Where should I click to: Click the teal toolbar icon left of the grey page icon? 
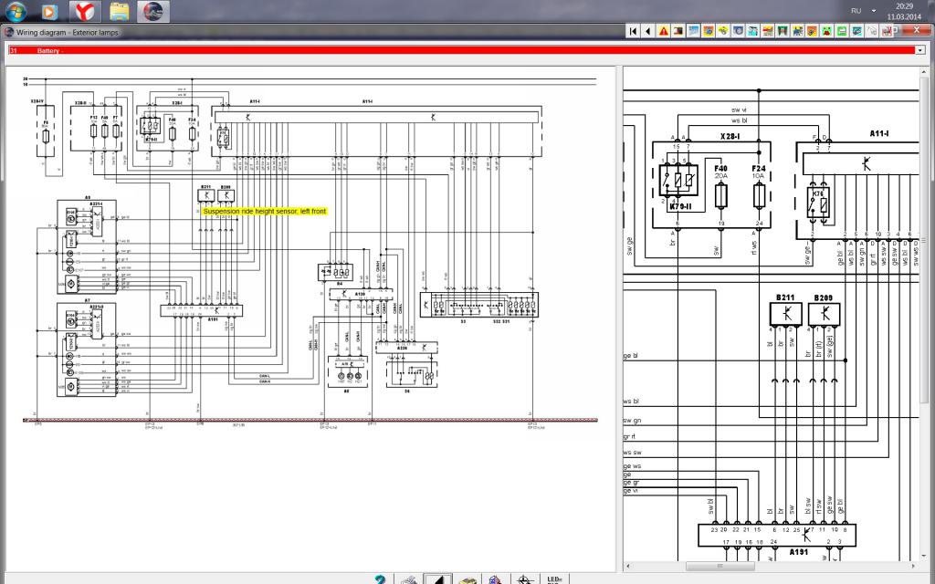click(856, 31)
